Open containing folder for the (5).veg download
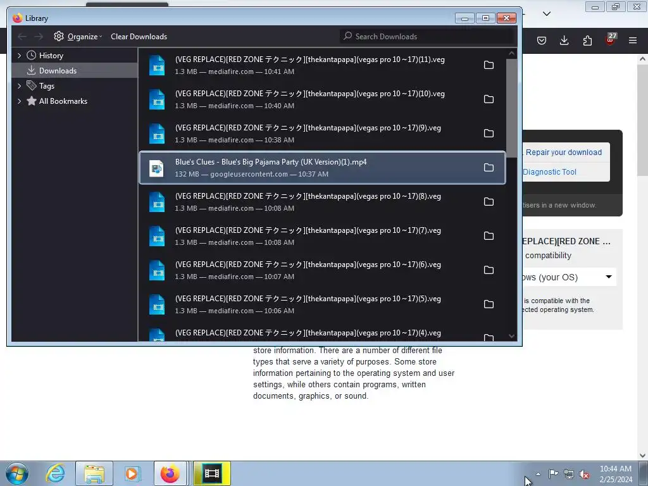The image size is (648, 486). click(489, 304)
